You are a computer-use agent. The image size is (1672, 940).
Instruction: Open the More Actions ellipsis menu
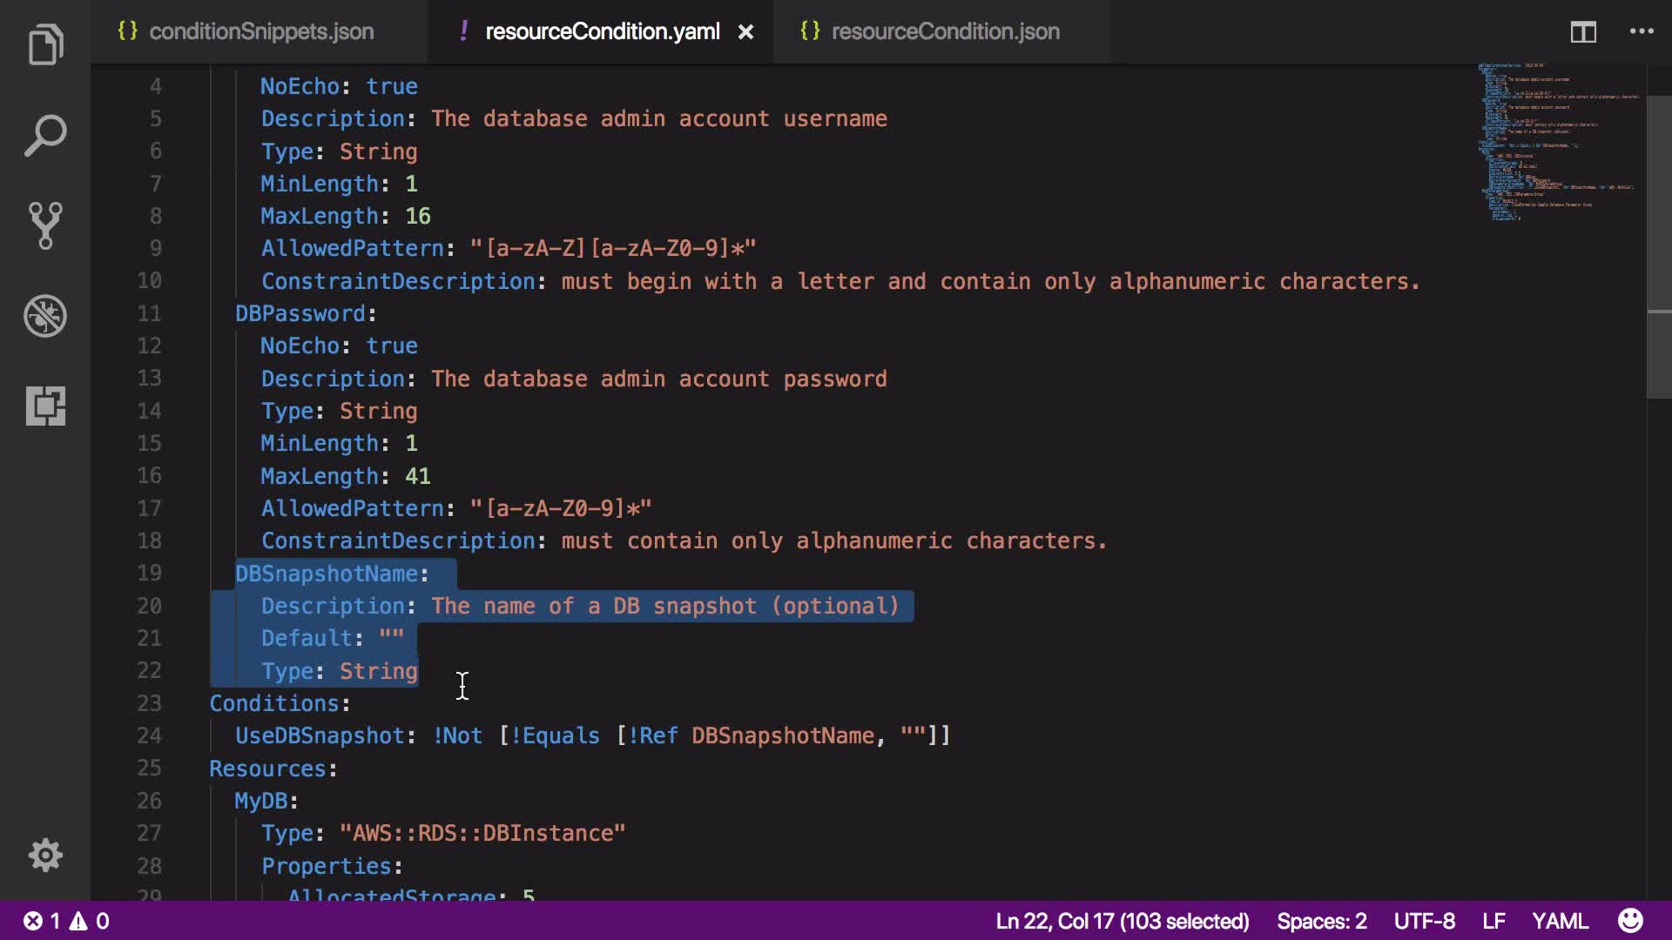tap(1642, 32)
